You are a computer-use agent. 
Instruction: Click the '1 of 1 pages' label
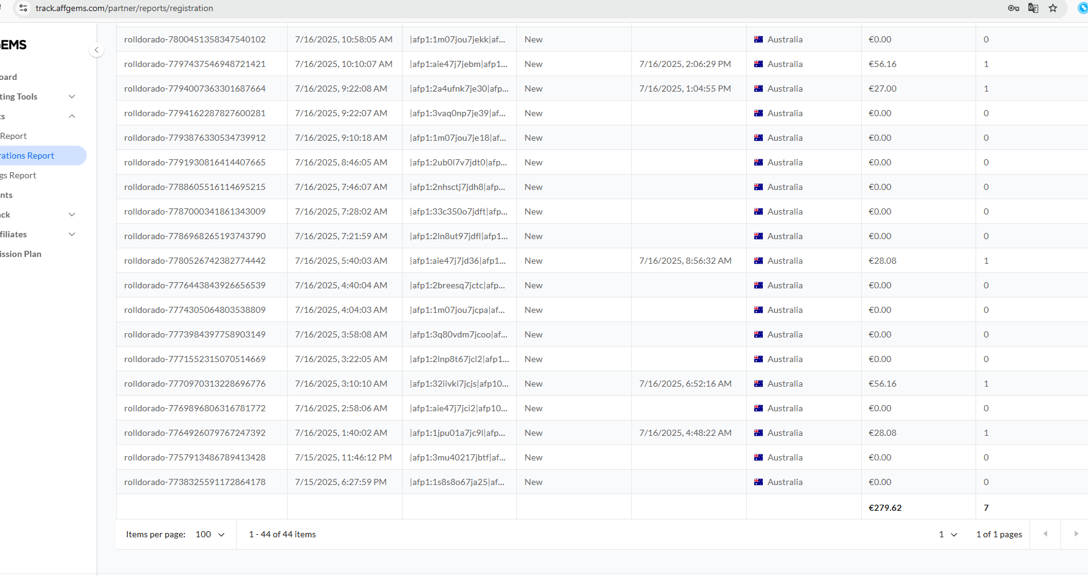(x=999, y=534)
